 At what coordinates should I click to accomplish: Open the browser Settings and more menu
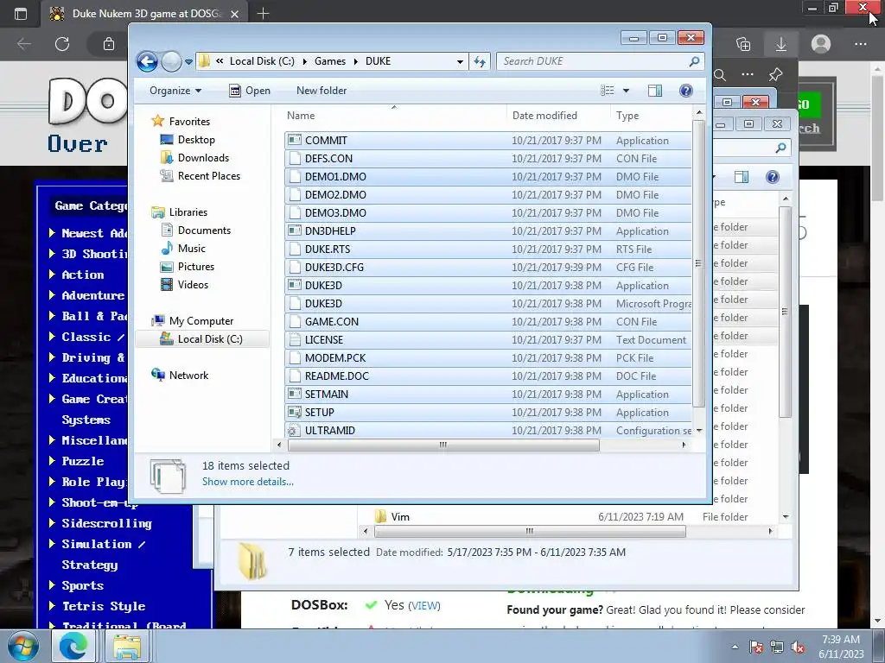860,44
